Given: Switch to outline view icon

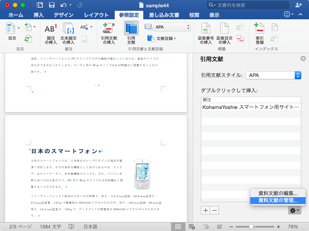Looking at the screenshot, I should click(x=206, y=227).
